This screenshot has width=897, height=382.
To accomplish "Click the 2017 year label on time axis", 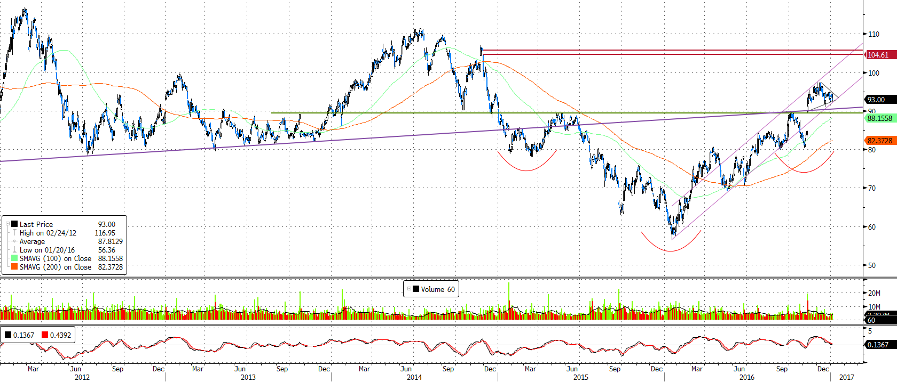I will [x=847, y=377].
